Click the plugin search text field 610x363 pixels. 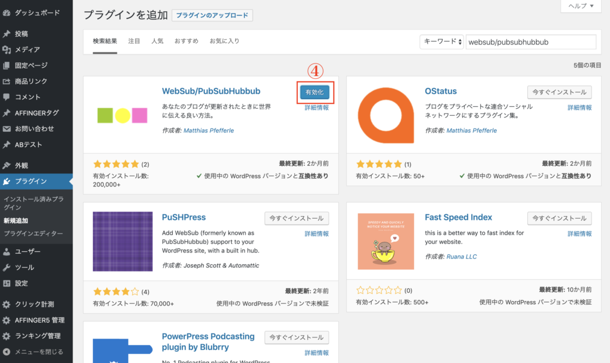point(530,42)
